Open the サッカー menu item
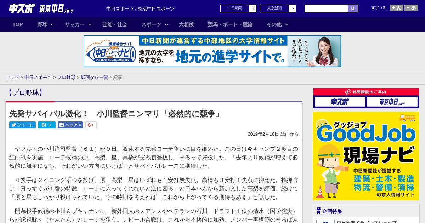 click(75, 24)
